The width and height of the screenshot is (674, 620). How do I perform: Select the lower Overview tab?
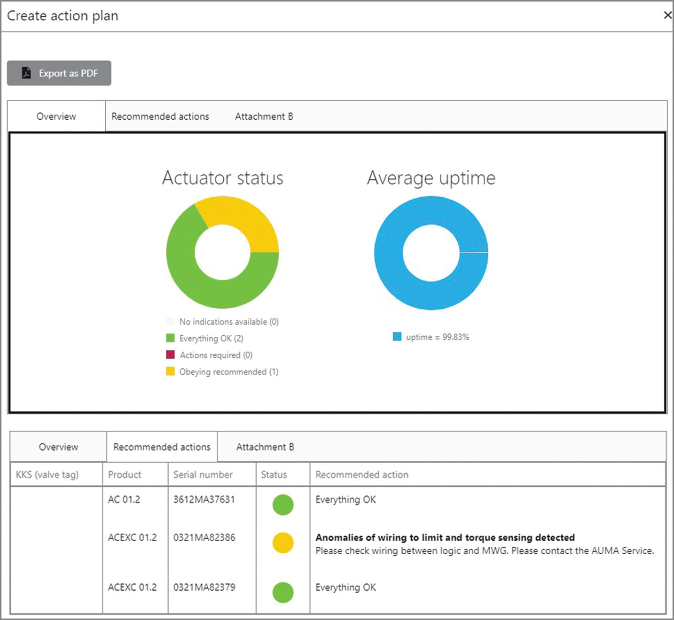coord(58,447)
